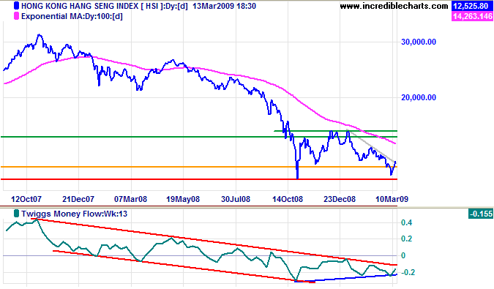Click the 12Oct07 date axis label
Screen dimensions: 494x289
26,199
